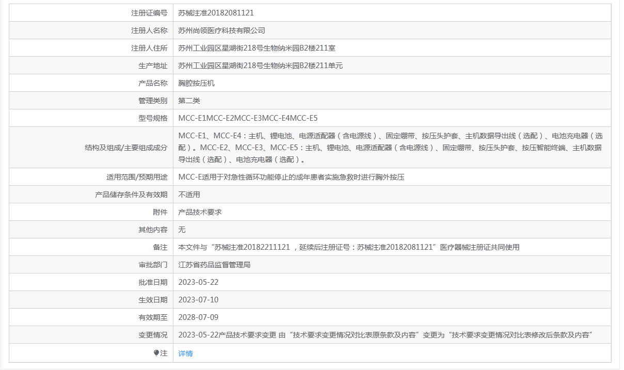Select registration number 苏械注准20182081121
The width and height of the screenshot is (624, 370).
(x=216, y=13)
